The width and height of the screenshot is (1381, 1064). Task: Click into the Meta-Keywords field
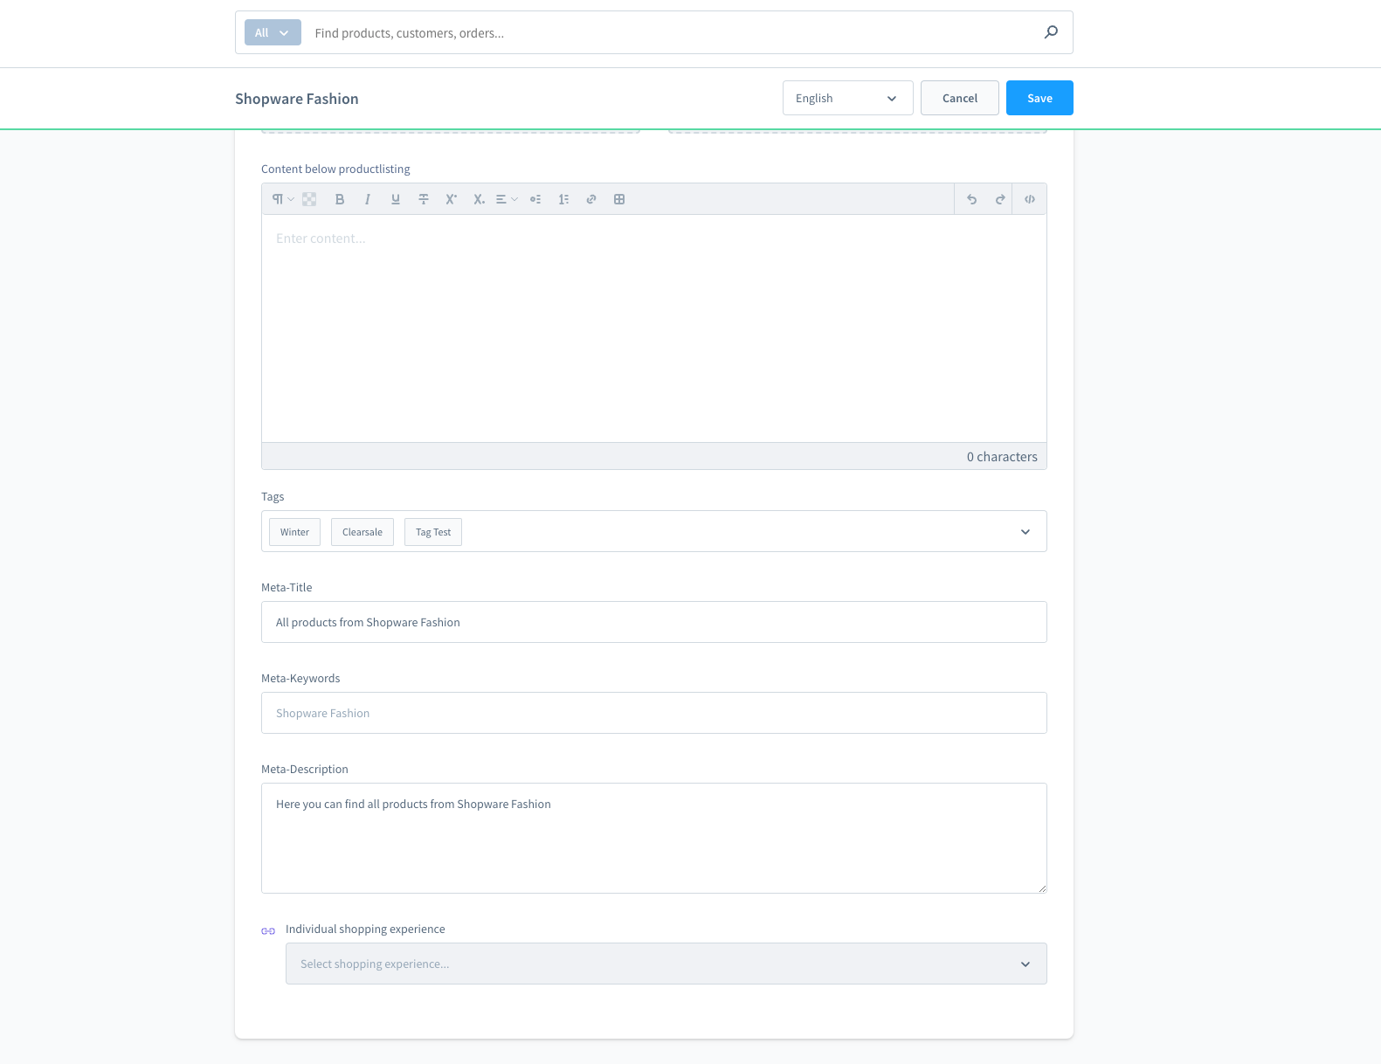(653, 713)
